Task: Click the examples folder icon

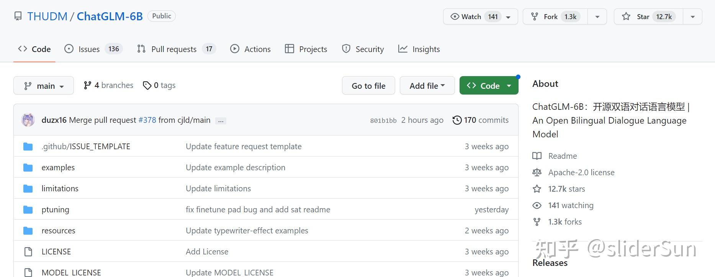Action: (x=28, y=168)
